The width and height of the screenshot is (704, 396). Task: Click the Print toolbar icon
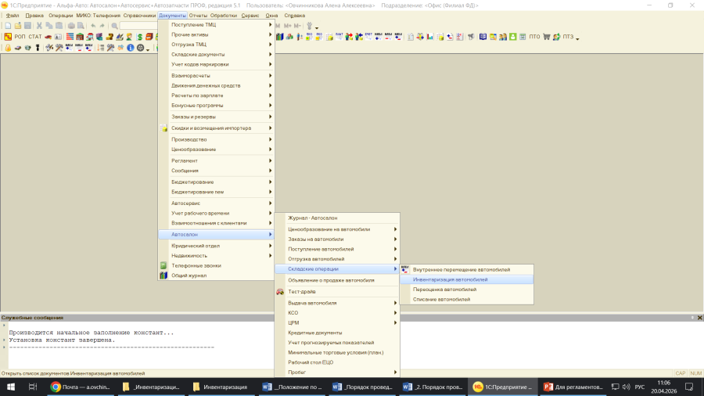[71, 26]
